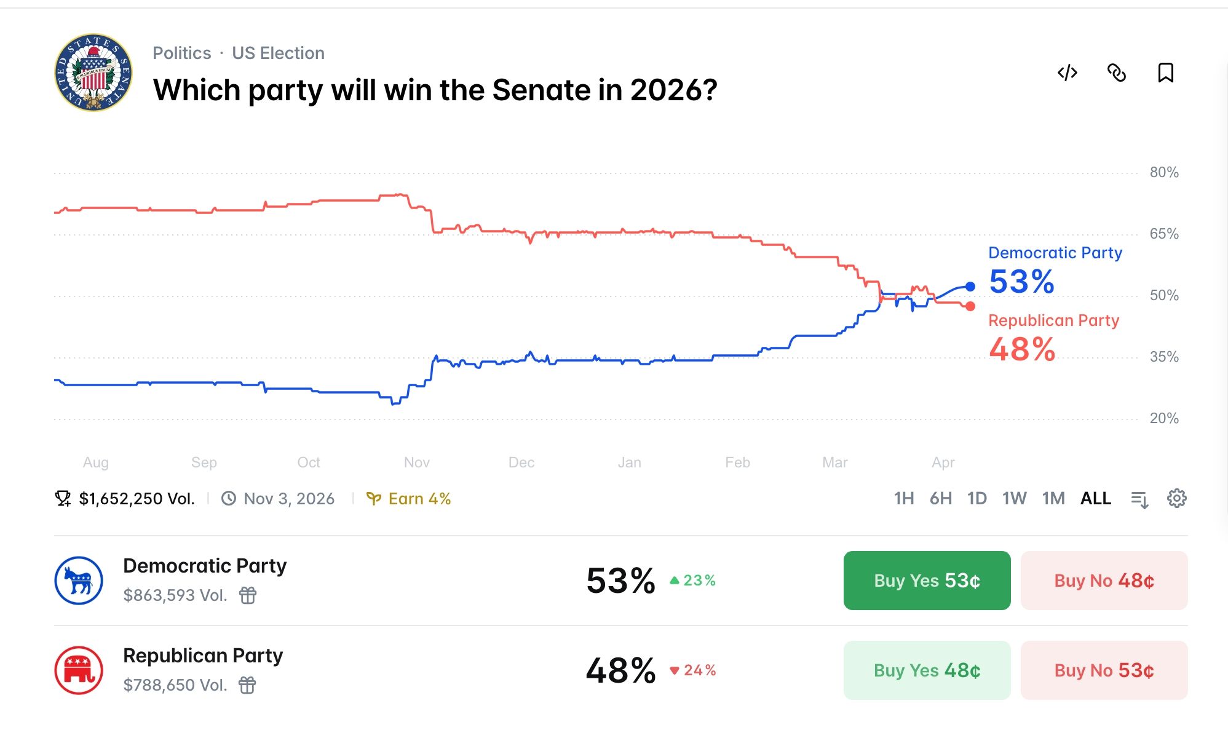
Task: Enable the 1M chart view
Action: coord(1053,499)
